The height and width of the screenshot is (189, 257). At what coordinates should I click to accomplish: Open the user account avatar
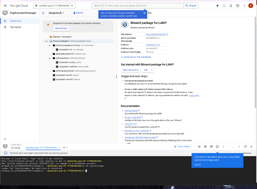[251, 6]
